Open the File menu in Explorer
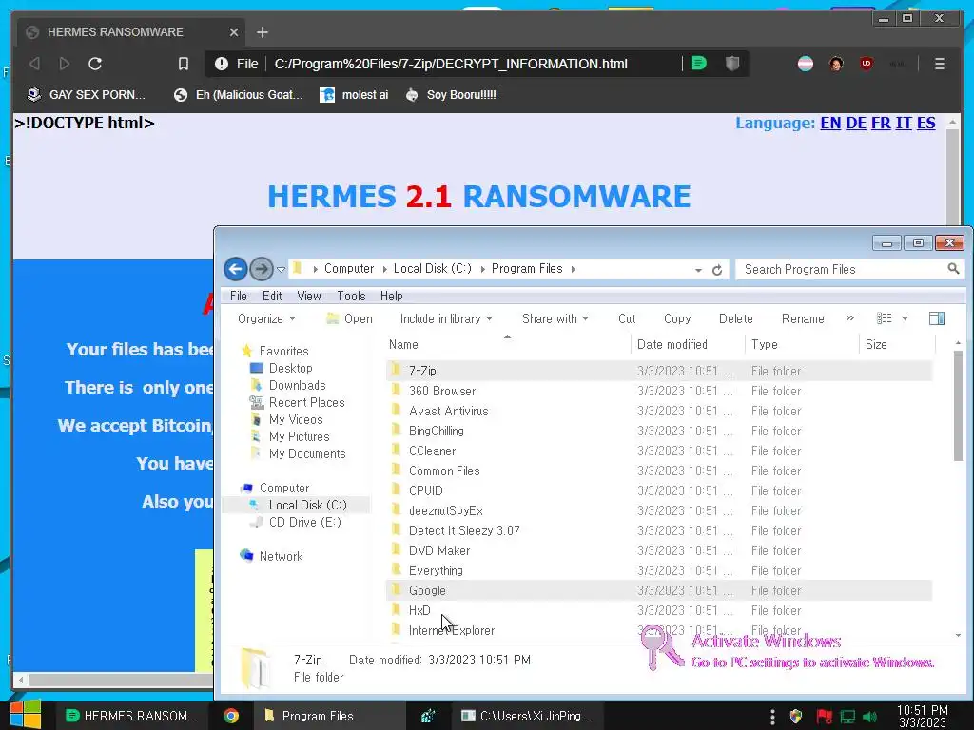 tap(238, 296)
